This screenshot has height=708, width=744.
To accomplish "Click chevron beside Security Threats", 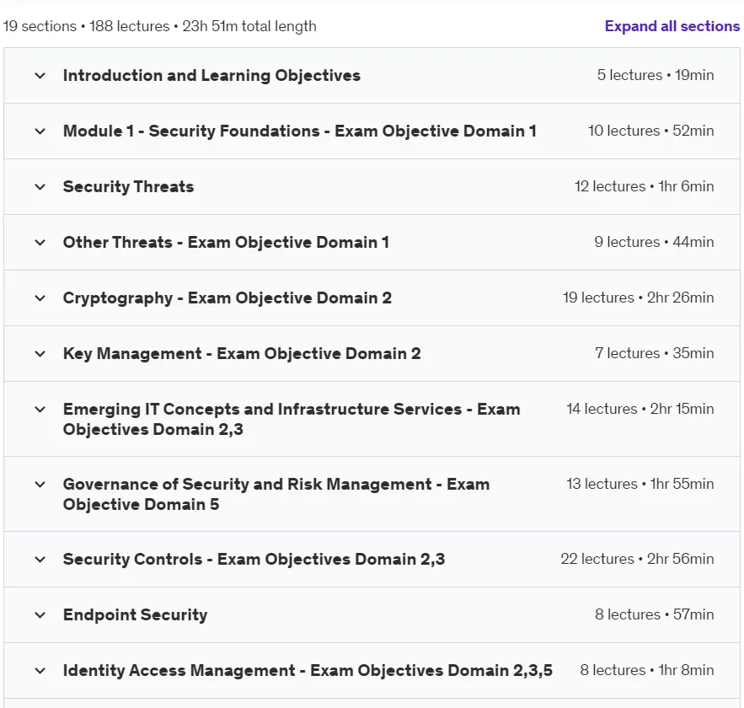I will click(40, 186).
